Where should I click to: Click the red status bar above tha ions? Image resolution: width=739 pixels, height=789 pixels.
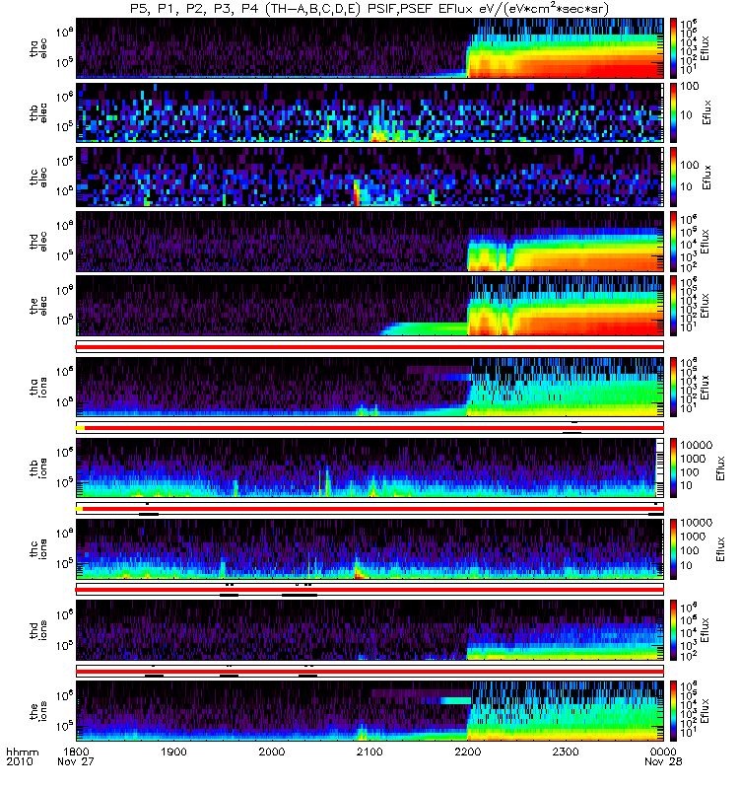point(369,347)
